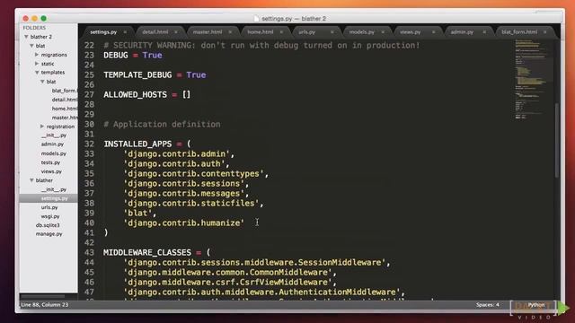The width and height of the screenshot is (575, 323).
Task: Open home.html in the sidebar
Action: (x=65, y=109)
